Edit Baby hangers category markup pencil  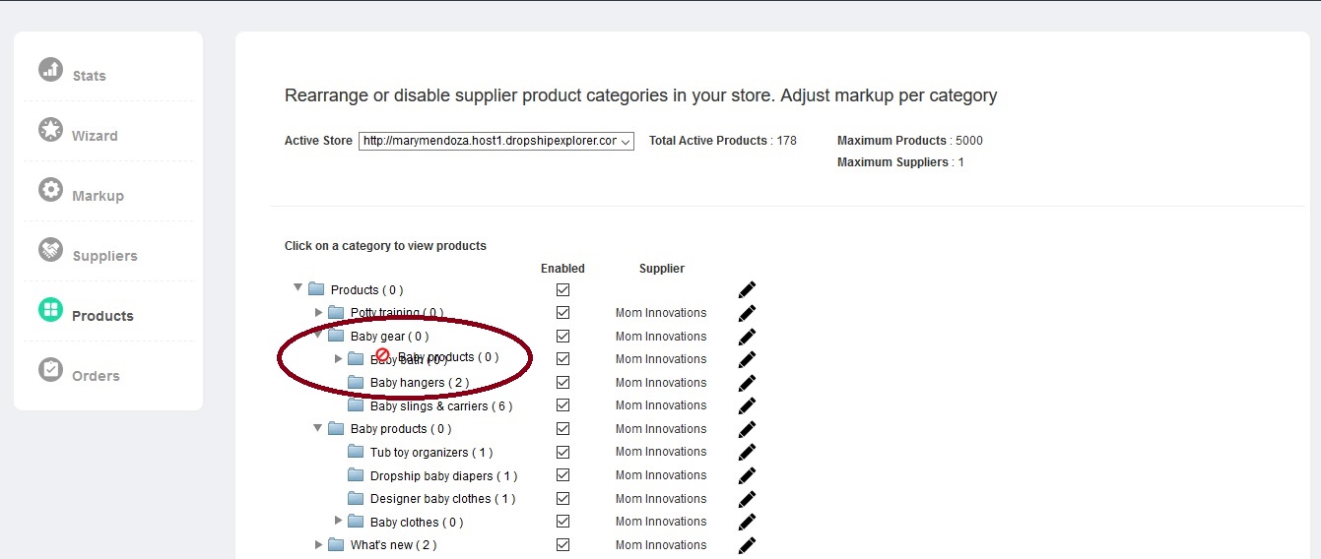[x=747, y=383]
